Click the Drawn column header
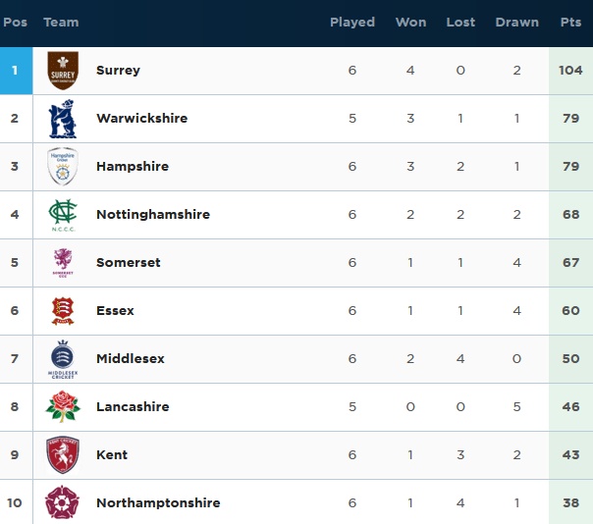Screen dimensions: 593x524 (516, 23)
